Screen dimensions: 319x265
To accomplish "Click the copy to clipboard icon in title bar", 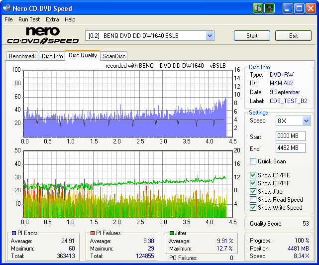I will (258, 8).
